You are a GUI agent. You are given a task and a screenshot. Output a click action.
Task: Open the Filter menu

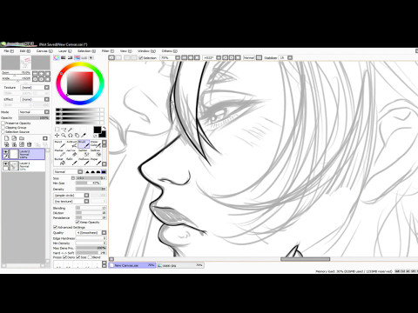107,51
